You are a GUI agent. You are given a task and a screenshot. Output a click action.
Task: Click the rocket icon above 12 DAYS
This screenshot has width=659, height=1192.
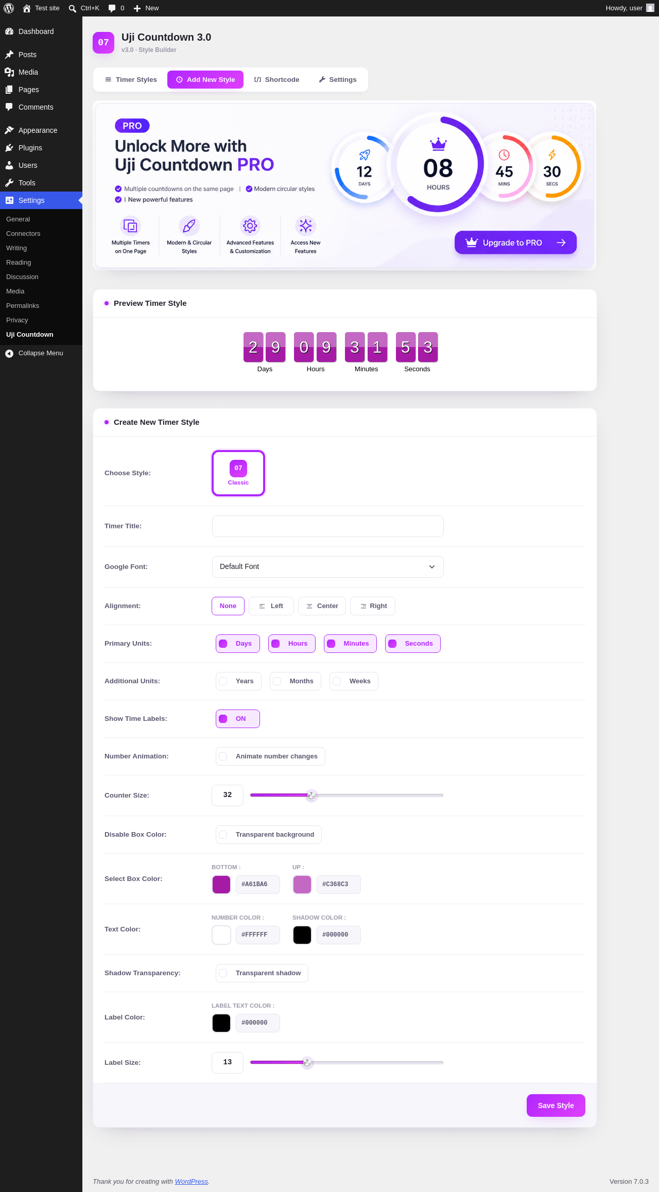pyautogui.click(x=365, y=154)
